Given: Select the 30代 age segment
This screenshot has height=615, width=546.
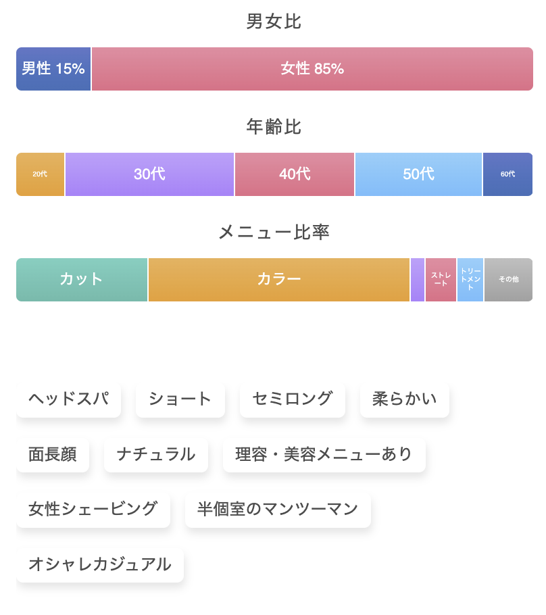Looking at the screenshot, I should 149,174.
